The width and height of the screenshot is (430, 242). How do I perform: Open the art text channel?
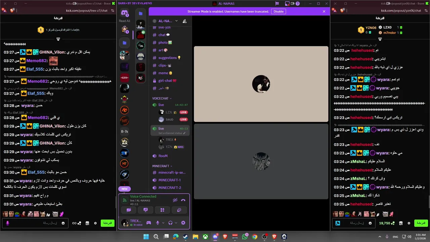click(x=170, y=50)
